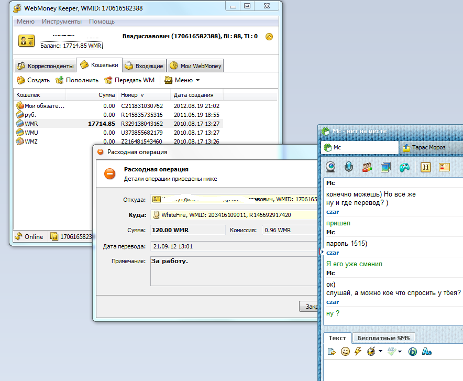Expand the spell check dropdown arrow

[400, 352]
